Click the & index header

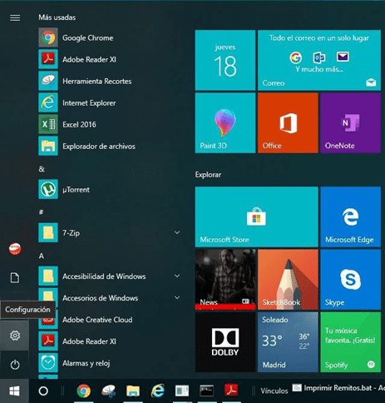click(x=42, y=169)
